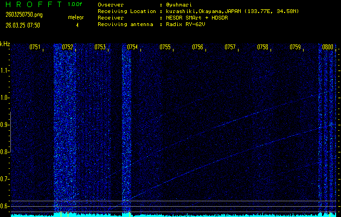341x217 pixels.
Task: Click the HROFFT title text
Action: [x=30, y=4]
